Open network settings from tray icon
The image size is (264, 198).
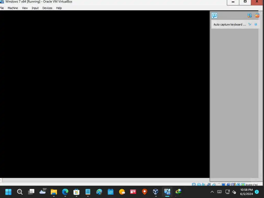pos(227,192)
